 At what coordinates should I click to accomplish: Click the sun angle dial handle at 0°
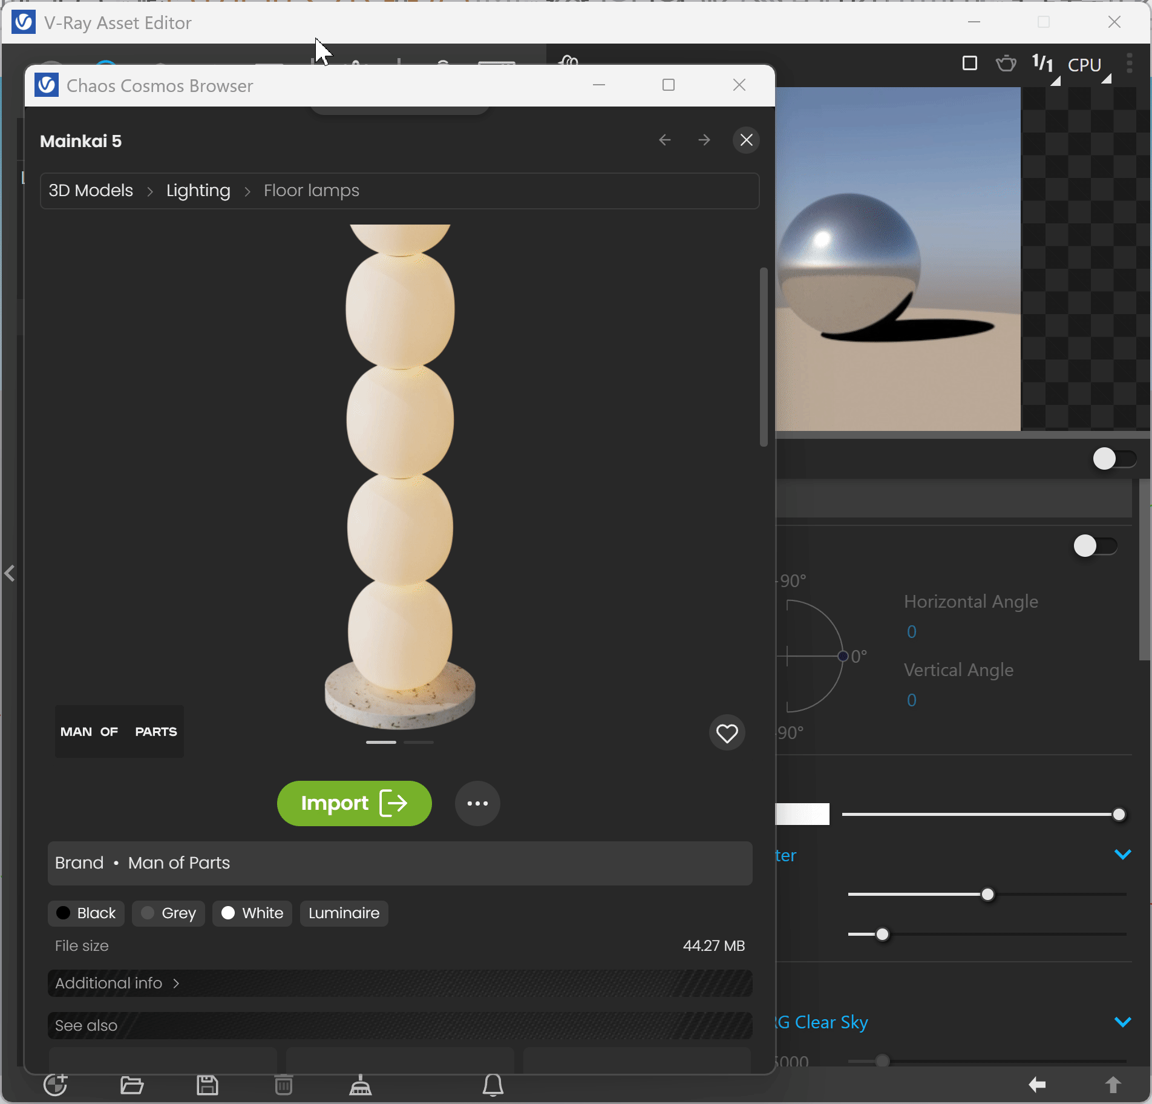pyautogui.click(x=843, y=656)
